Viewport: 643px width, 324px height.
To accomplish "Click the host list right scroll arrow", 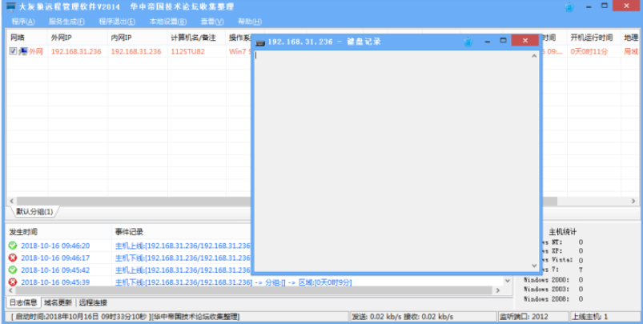I will (633, 201).
